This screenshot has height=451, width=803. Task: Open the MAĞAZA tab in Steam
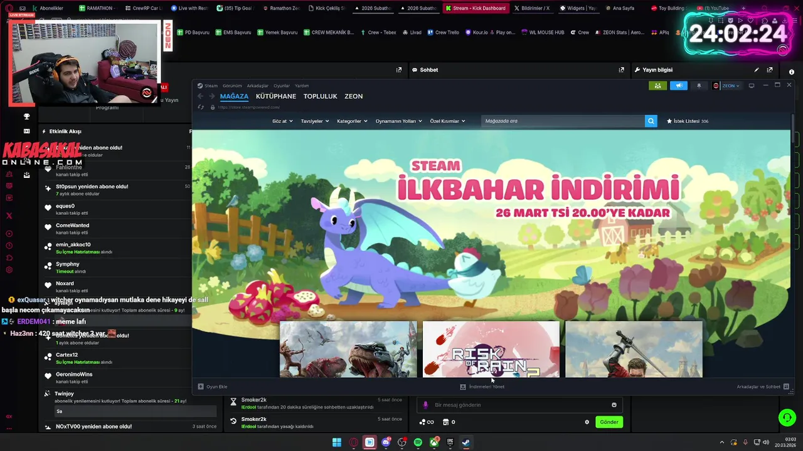tap(234, 96)
